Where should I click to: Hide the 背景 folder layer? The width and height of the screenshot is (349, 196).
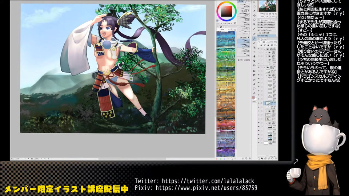tap(258, 123)
